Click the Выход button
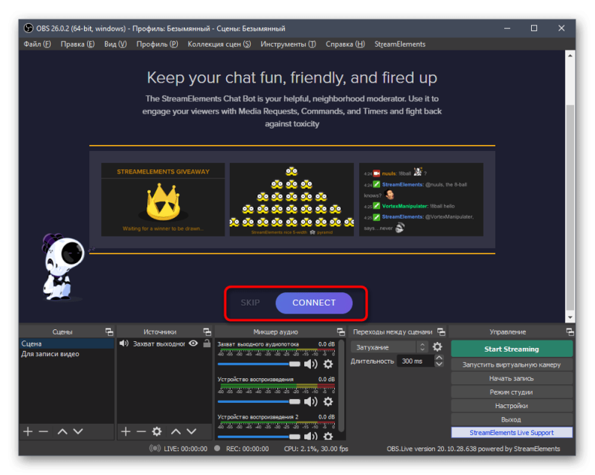Image resolution: width=595 pixels, height=475 pixels. pyautogui.click(x=512, y=419)
